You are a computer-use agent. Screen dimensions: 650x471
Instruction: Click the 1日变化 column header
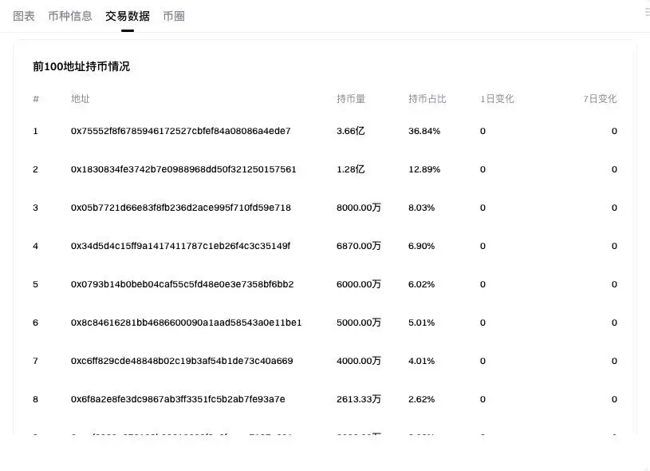tap(497, 99)
